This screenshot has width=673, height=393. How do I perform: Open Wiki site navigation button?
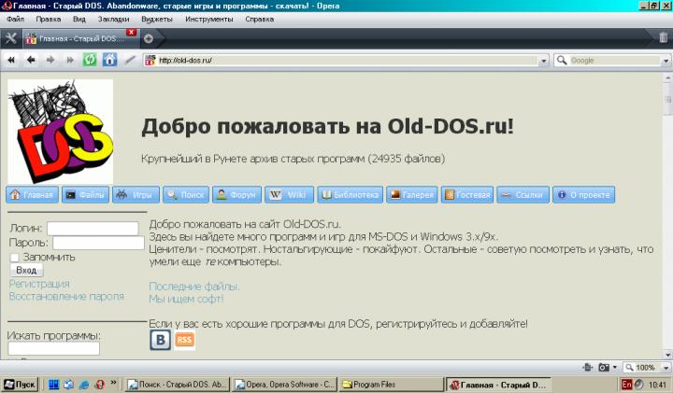(289, 194)
